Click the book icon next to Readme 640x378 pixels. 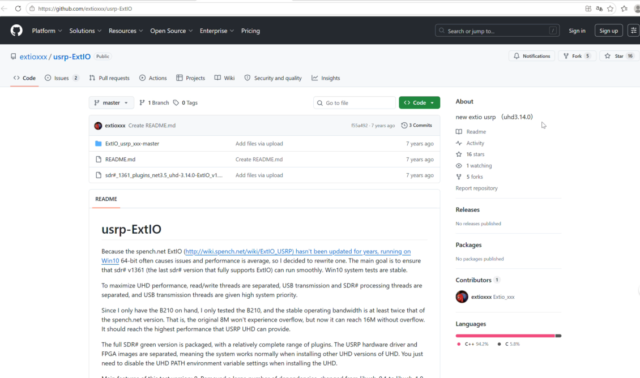[x=459, y=132]
